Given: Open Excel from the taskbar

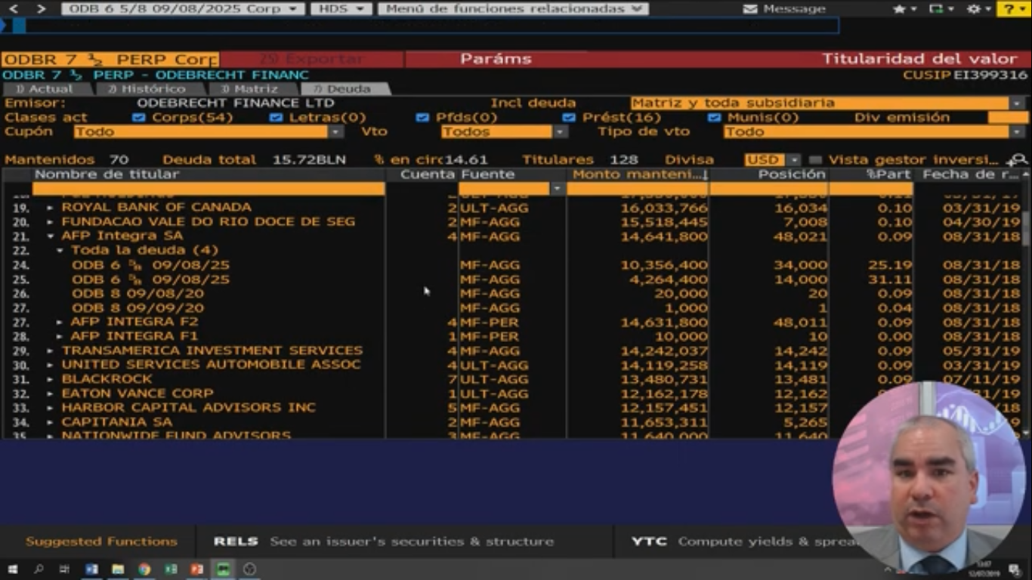Looking at the screenshot, I should tap(171, 569).
